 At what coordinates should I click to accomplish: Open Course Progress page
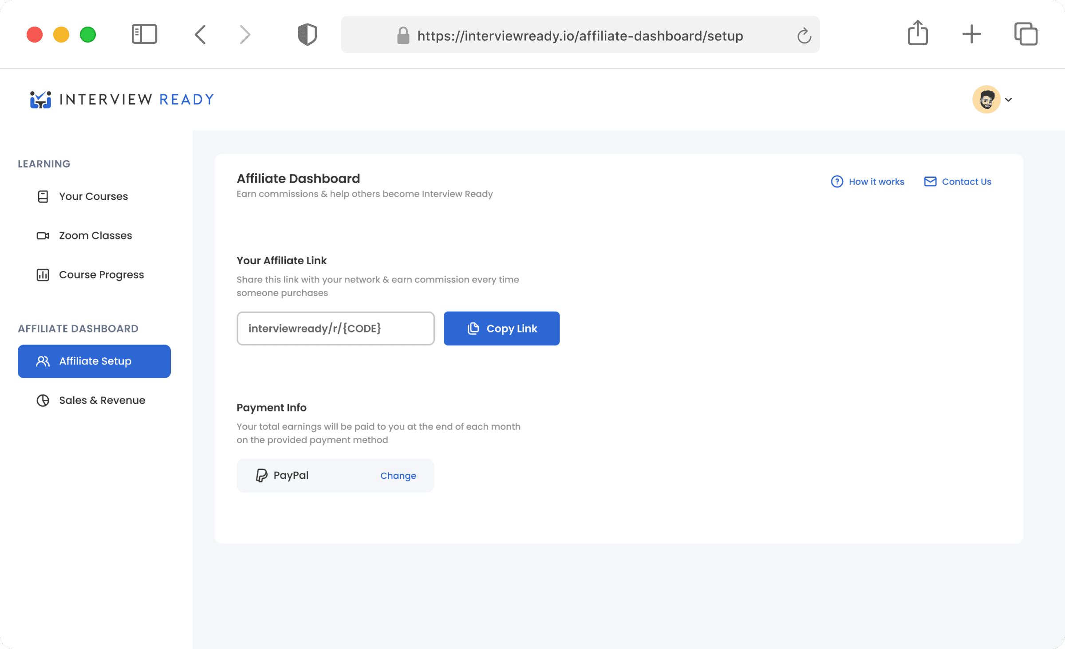(x=101, y=275)
